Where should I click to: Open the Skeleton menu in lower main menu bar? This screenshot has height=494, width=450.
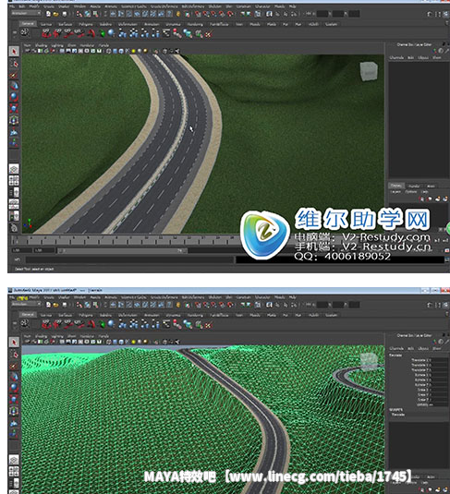coord(214,297)
